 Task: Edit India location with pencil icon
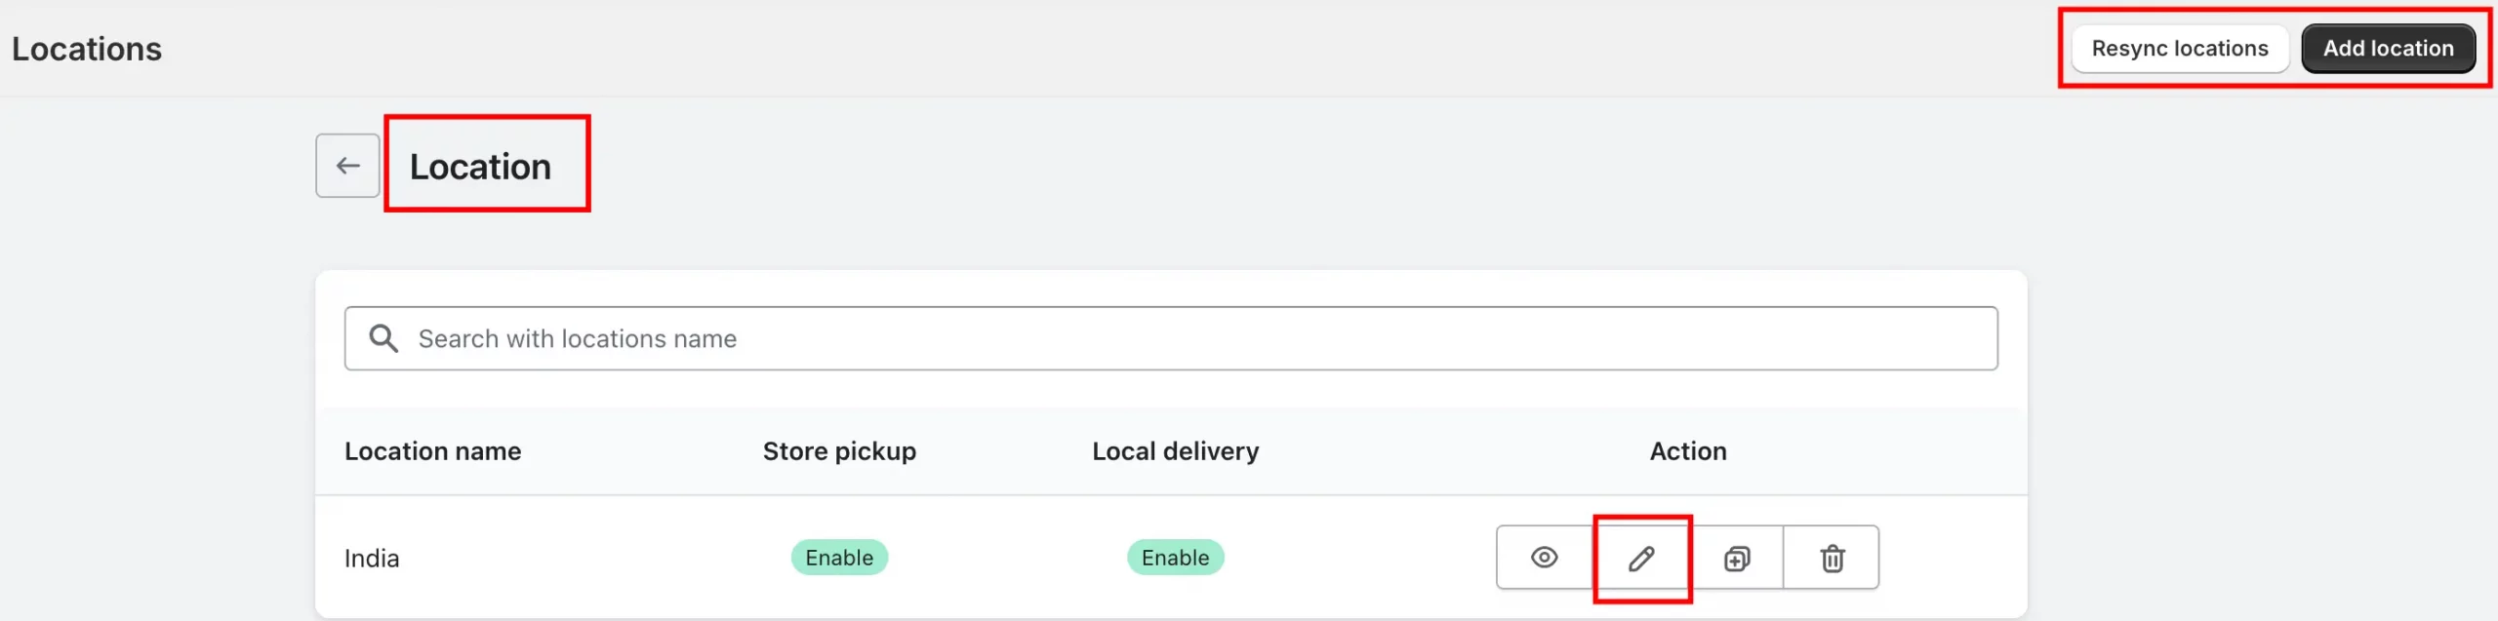click(1641, 558)
